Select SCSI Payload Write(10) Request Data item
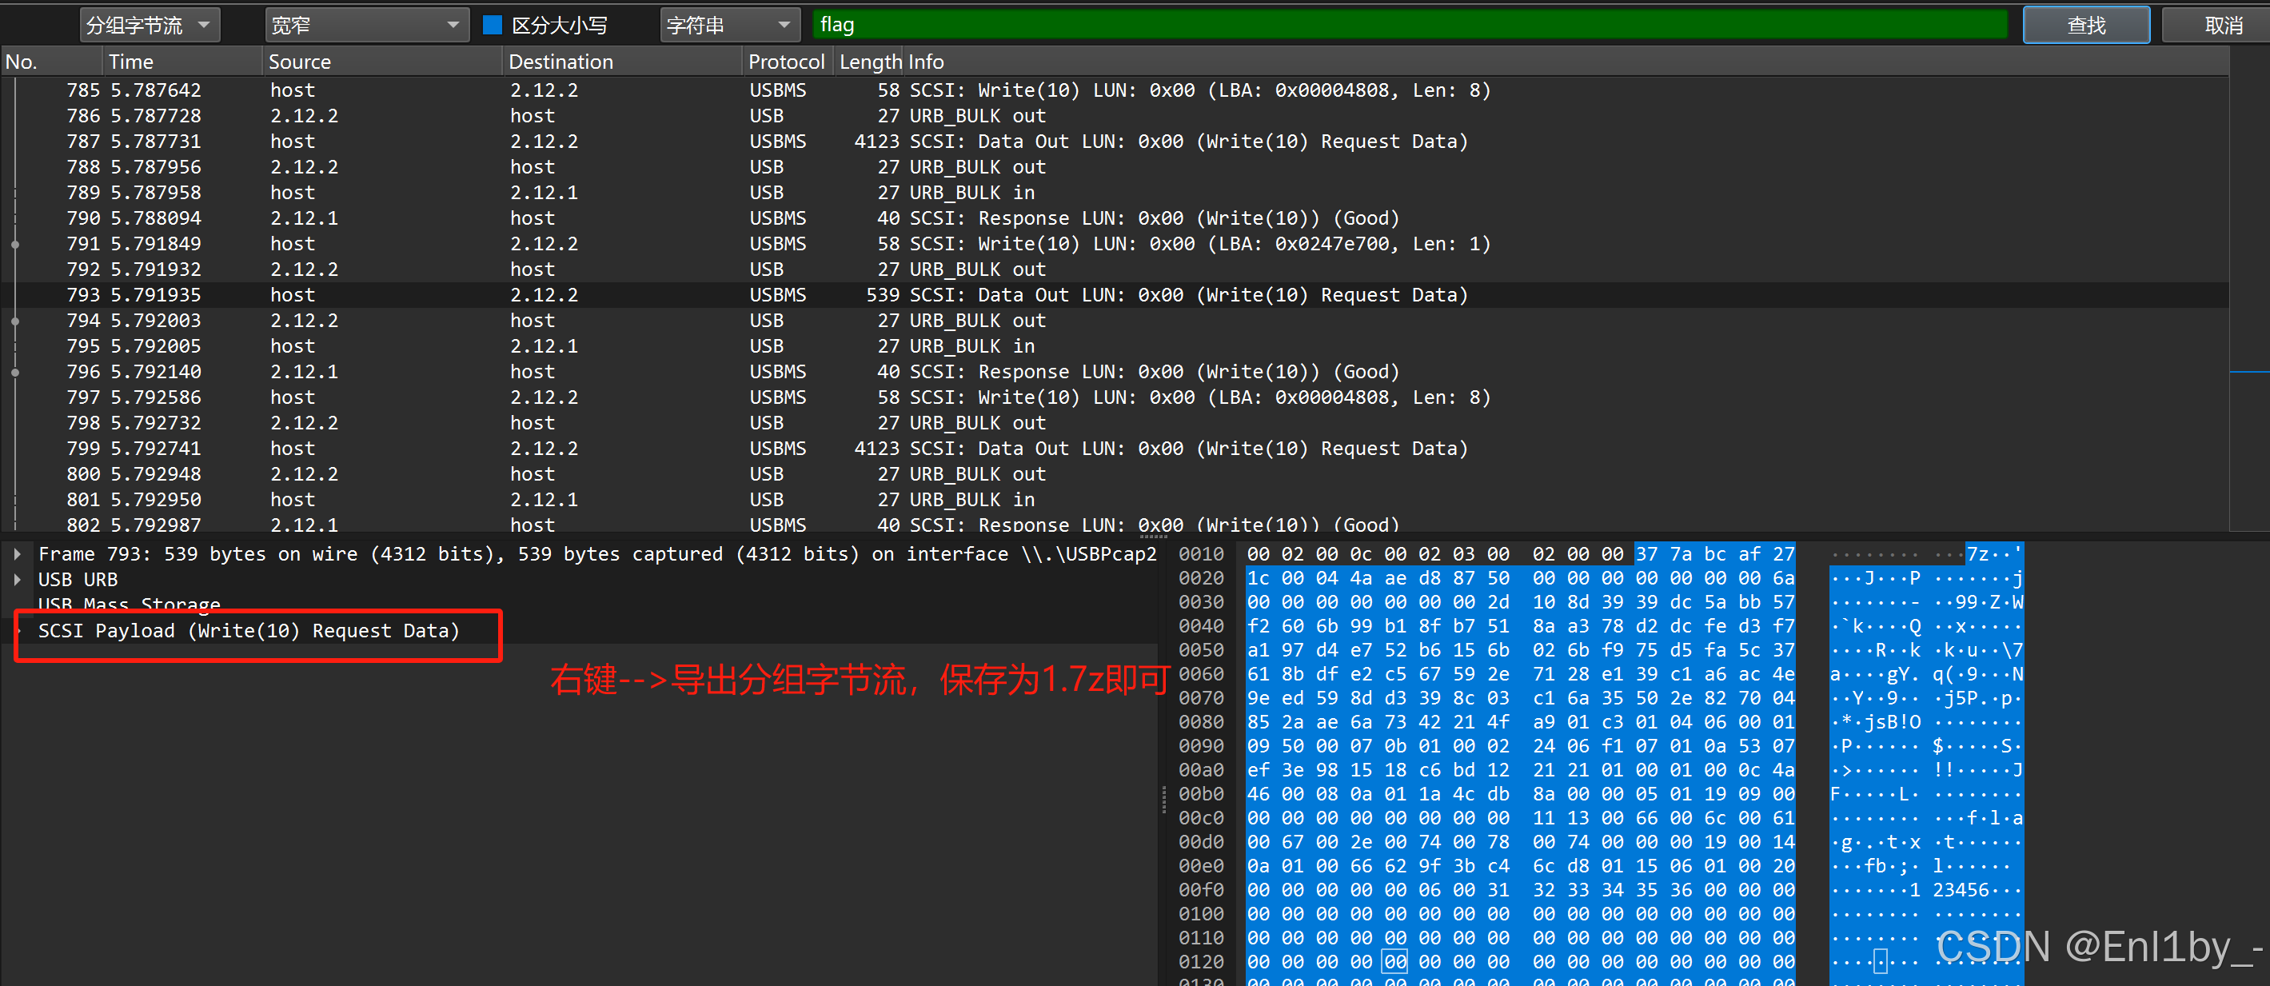Screen dimensions: 2270x986 coord(249,631)
